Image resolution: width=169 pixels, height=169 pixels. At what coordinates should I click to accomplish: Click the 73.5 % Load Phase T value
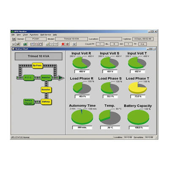pyautogui.click(x=138, y=96)
